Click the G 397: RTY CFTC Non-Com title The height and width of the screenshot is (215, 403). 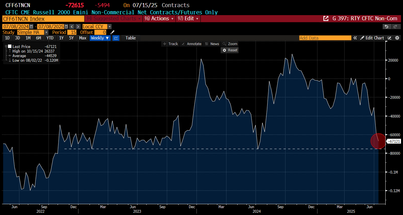click(x=365, y=19)
